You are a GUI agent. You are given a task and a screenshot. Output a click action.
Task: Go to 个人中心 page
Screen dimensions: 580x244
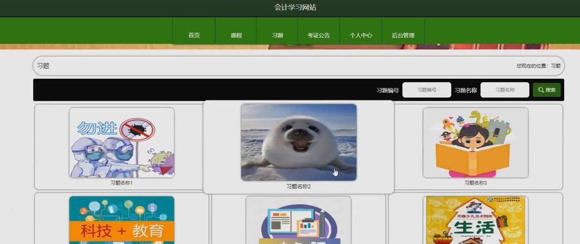pyautogui.click(x=361, y=35)
